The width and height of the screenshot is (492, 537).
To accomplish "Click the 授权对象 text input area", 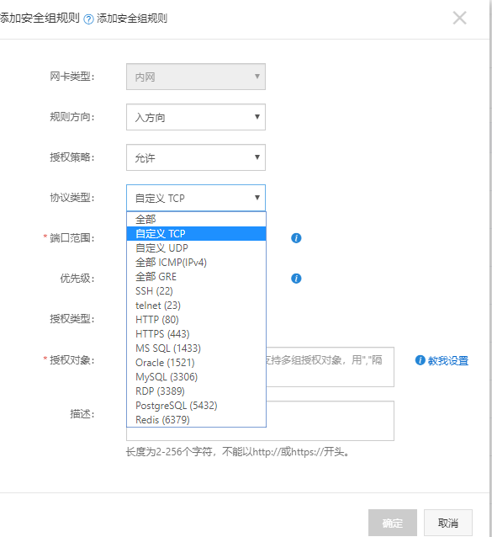I will [x=331, y=367].
